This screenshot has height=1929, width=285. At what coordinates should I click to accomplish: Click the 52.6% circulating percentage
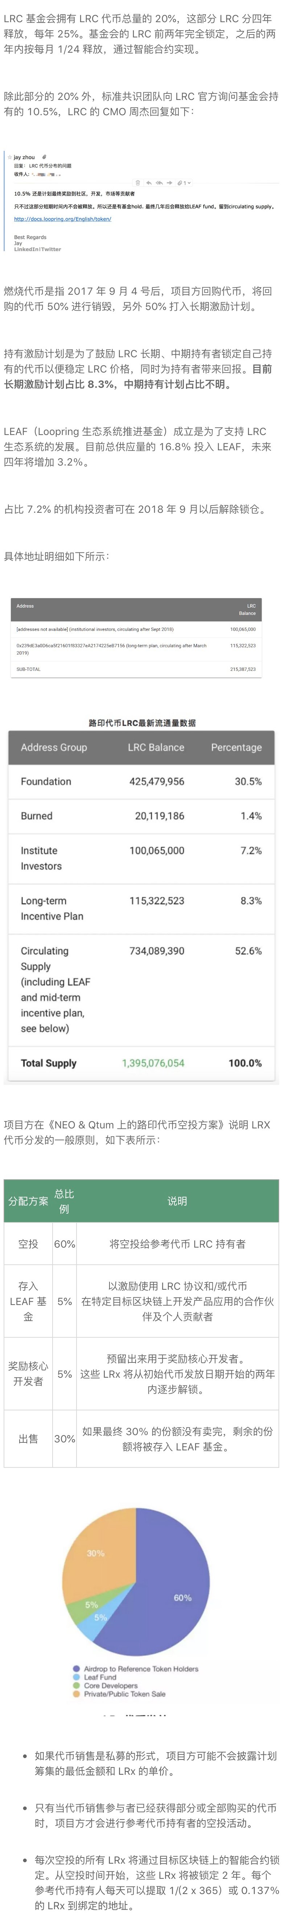click(x=248, y=951)
